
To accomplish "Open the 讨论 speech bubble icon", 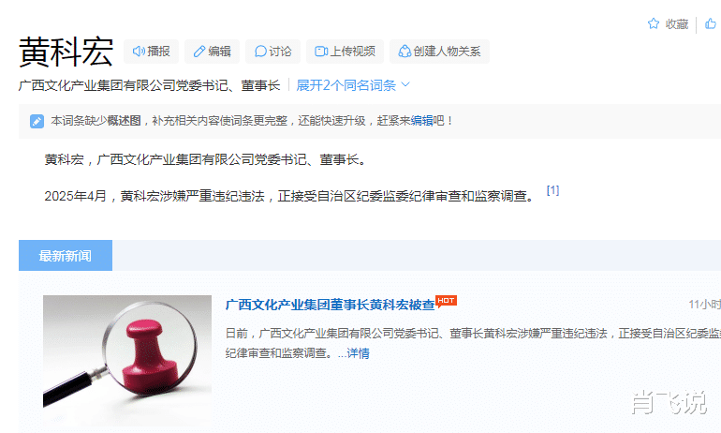I will point(260,51).
